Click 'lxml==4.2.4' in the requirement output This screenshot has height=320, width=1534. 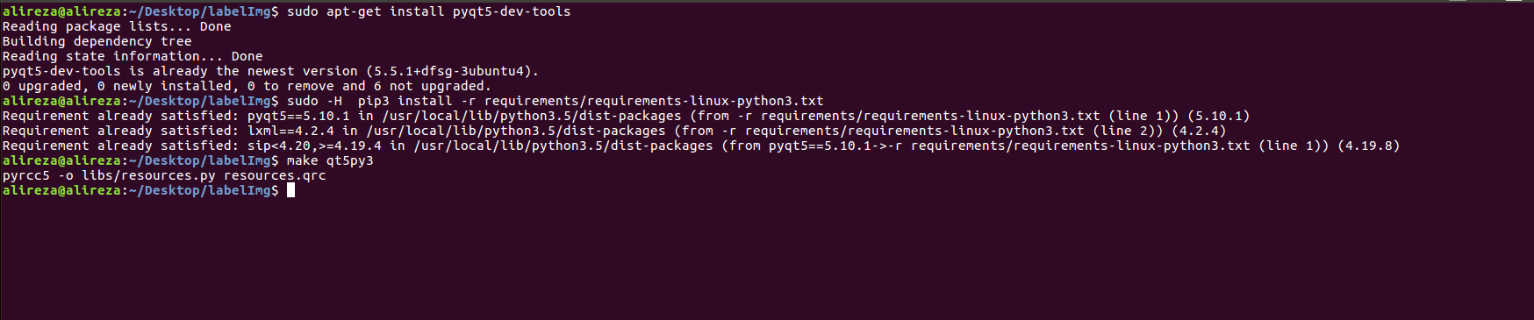coord(290,131)
